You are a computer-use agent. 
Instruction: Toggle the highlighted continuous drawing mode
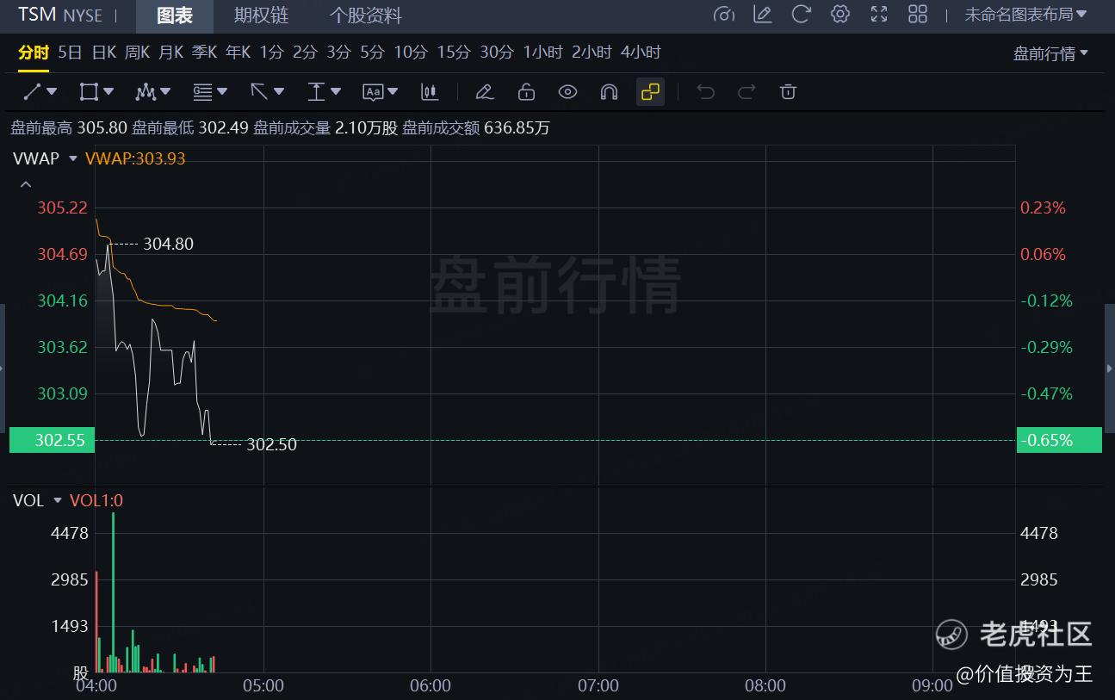(x=650, y=91)
